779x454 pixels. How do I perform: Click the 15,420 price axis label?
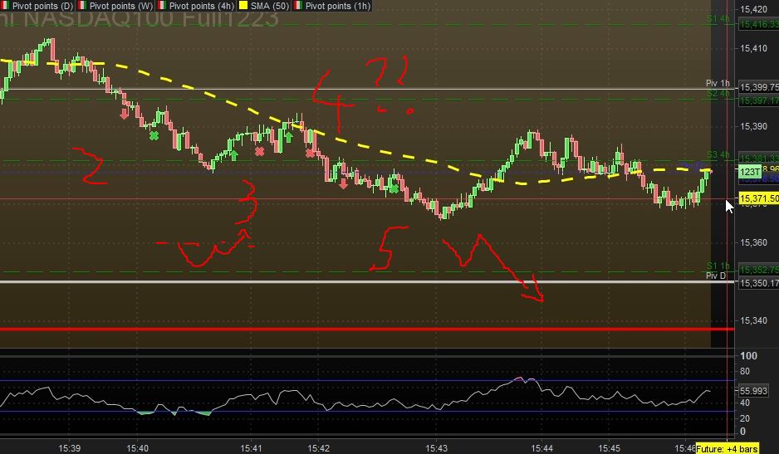tap(753, 9)
